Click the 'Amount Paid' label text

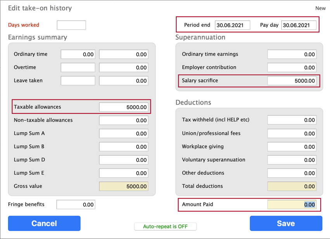[x=198, y=204]
